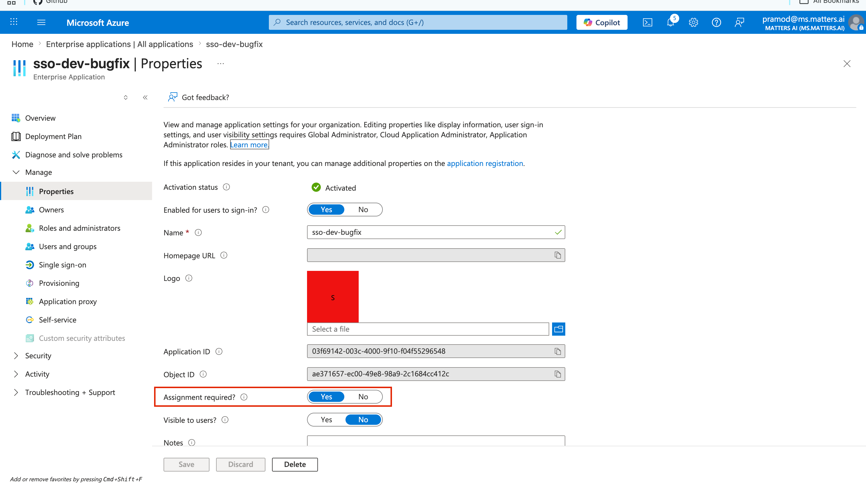The height and width of the screenshot is (485, 866).
Task: Click the Copilot button
Action: (x=602, y=23)
